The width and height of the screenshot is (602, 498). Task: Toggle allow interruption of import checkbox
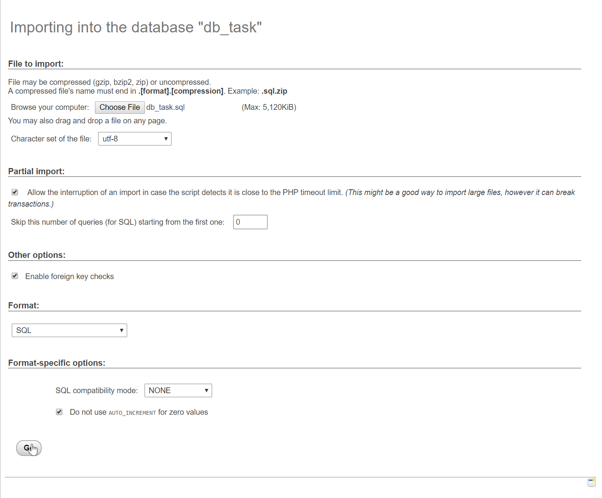coord(15,192)
